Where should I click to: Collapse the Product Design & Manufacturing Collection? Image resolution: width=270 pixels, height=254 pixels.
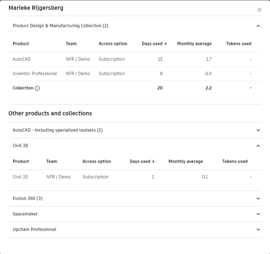(x=258, y=25)
